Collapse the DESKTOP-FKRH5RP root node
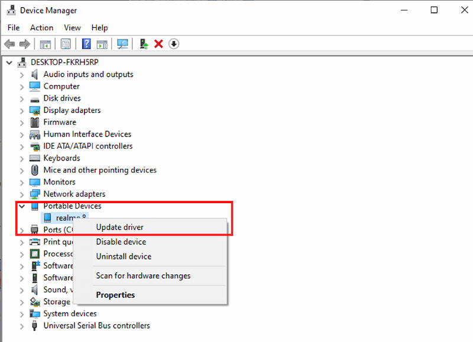The image size is (473, 342). pos(9,63)
